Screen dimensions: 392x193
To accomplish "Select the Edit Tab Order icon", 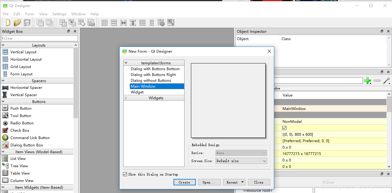I will point(91,22).
